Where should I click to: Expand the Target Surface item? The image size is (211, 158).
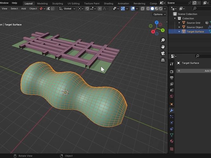coord(179,32)
